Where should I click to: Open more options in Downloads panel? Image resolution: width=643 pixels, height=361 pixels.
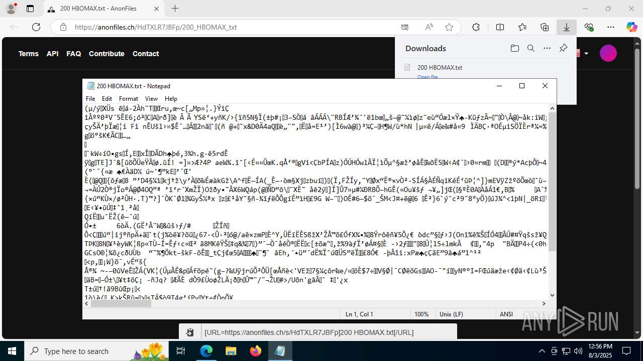click(547, 48)
